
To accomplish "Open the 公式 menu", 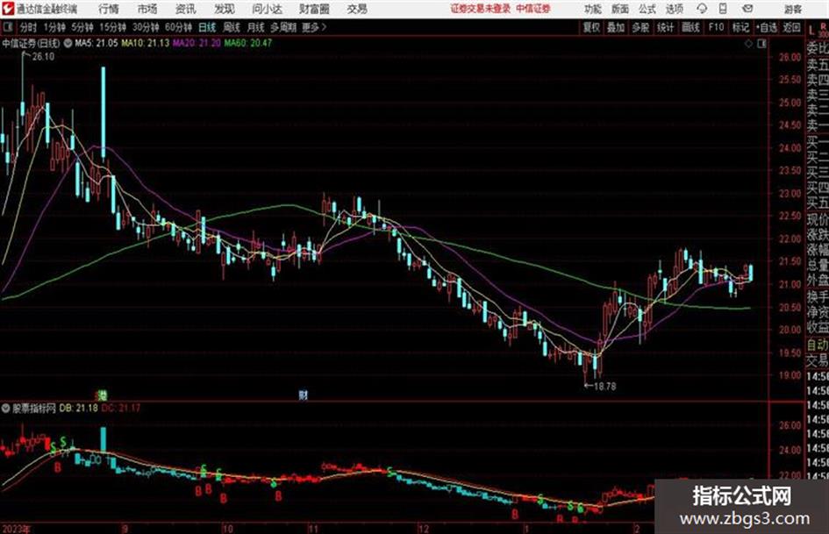I will coord(647,9).
